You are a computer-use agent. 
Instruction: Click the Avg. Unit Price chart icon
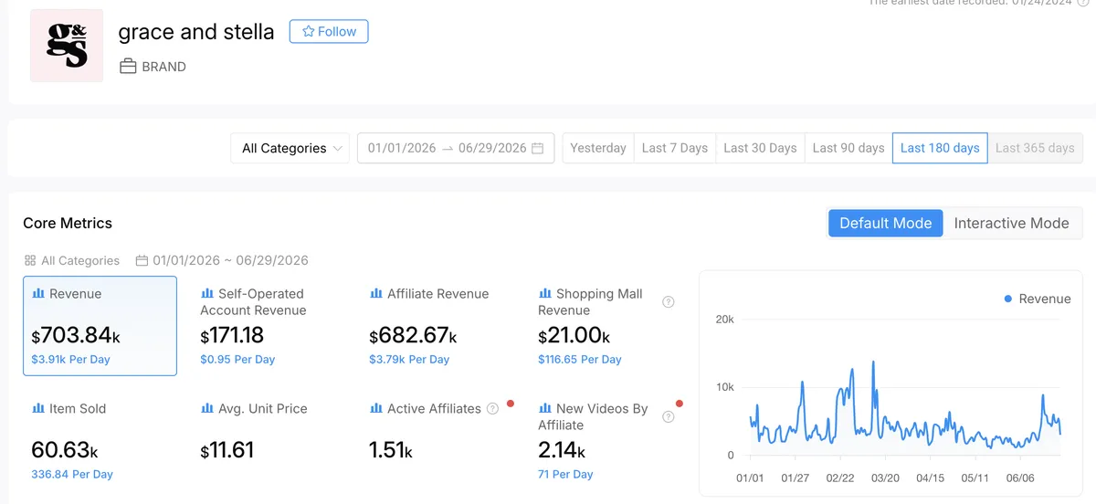click(206, 409)
